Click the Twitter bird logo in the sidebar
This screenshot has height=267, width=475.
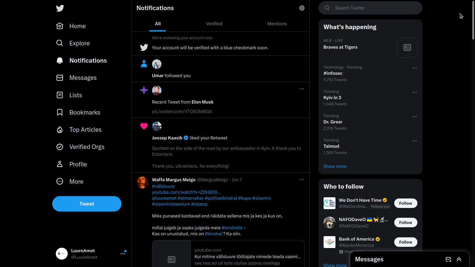pyautogui.click(x=60, y=8)
